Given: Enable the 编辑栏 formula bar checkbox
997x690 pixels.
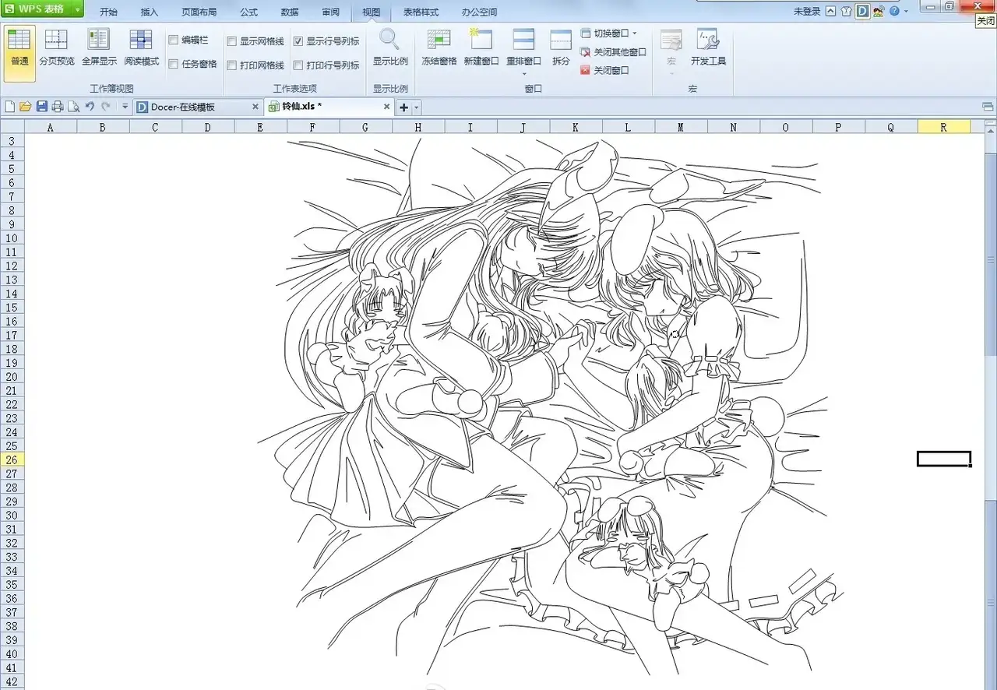Looking at the screenshot, I should click(x=174, y=40).
